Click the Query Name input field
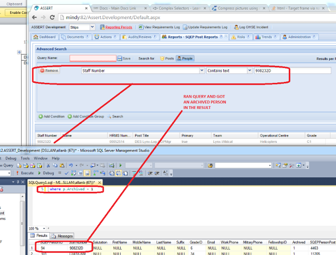 [x=93, y=58]
